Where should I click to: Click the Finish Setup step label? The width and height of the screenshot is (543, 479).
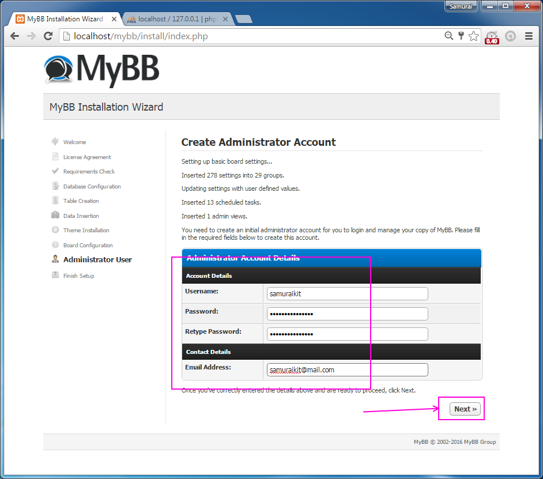(x=78, y=276)
